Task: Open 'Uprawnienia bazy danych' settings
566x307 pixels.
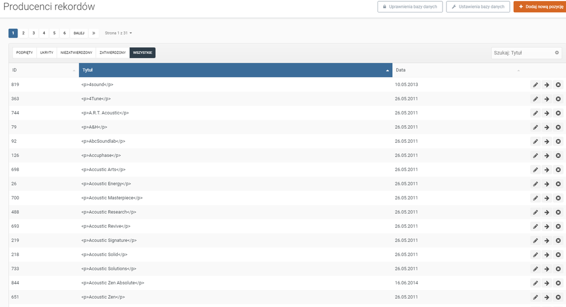Action: click(x=410, y=7)
